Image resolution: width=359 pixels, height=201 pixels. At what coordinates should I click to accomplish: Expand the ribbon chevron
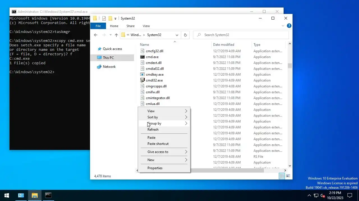[x=283, y=26]
